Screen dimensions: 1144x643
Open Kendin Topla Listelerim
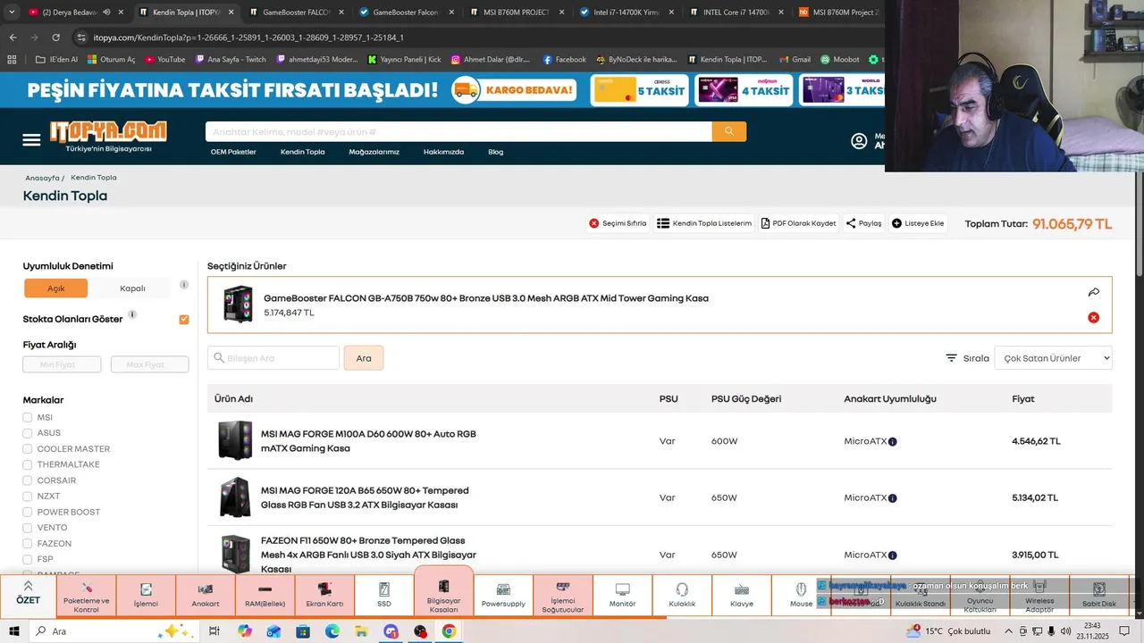(704, 223)
